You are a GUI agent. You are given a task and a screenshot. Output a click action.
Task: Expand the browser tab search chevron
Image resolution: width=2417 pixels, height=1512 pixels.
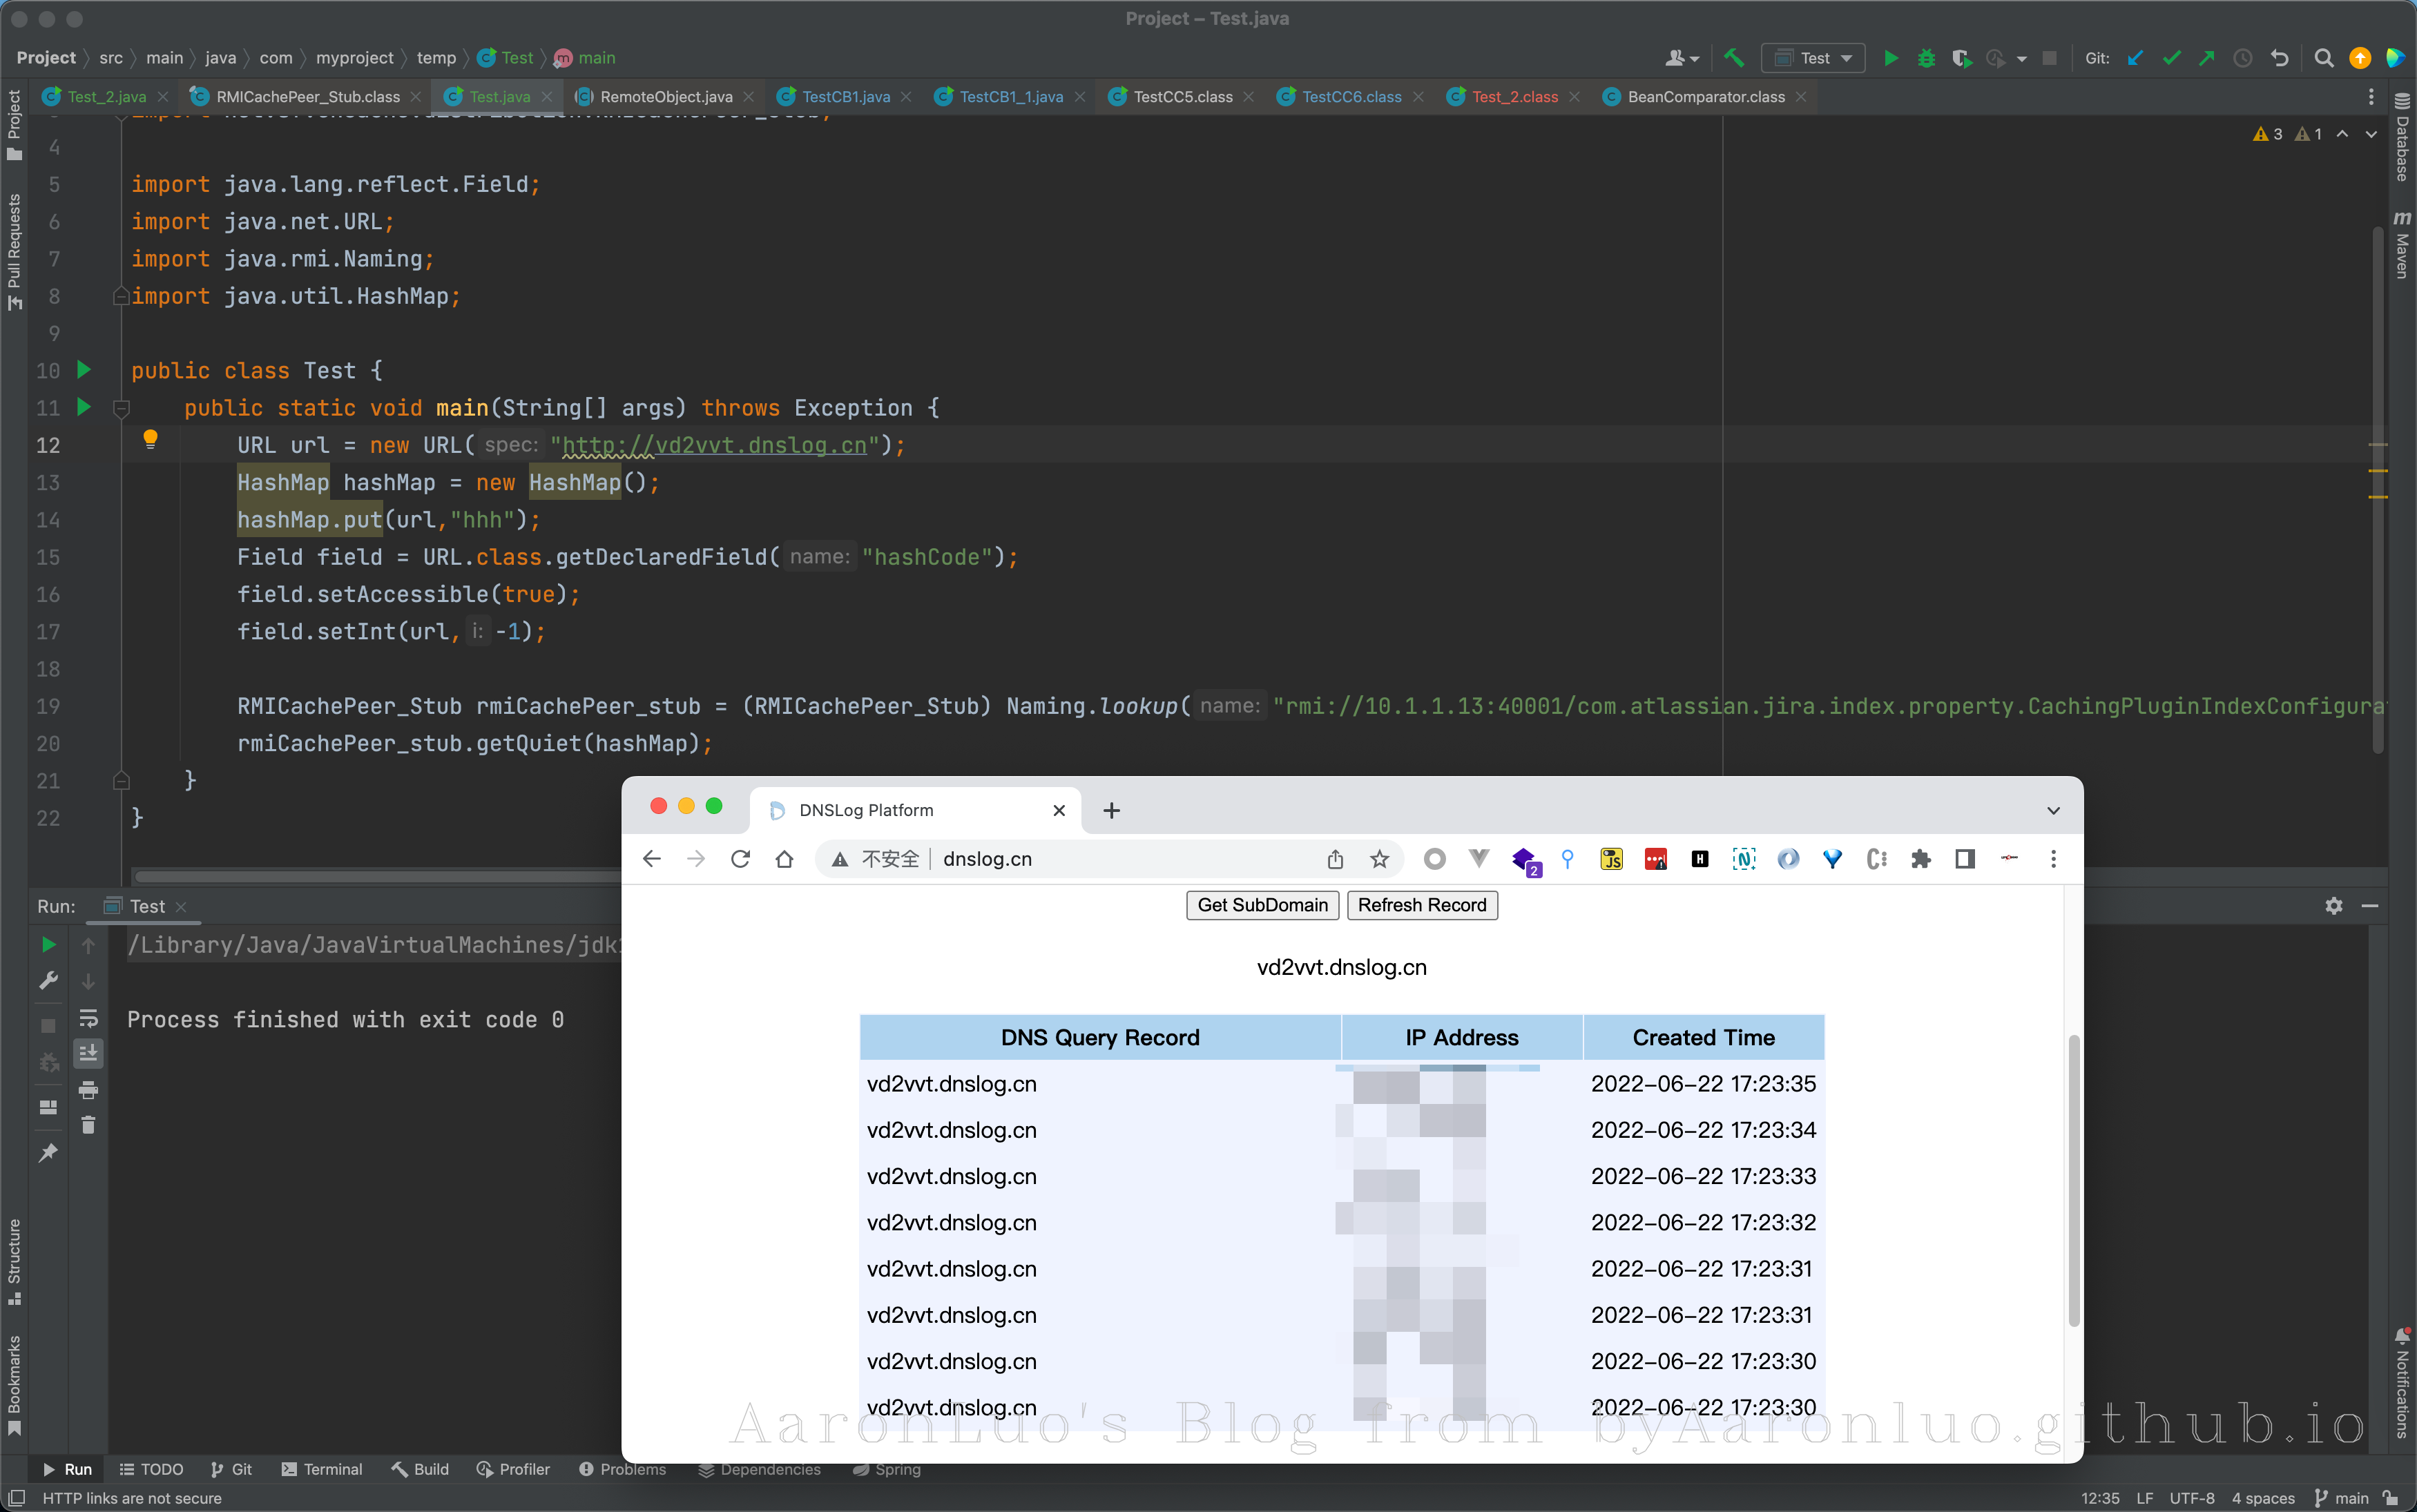click(2053, 811)
